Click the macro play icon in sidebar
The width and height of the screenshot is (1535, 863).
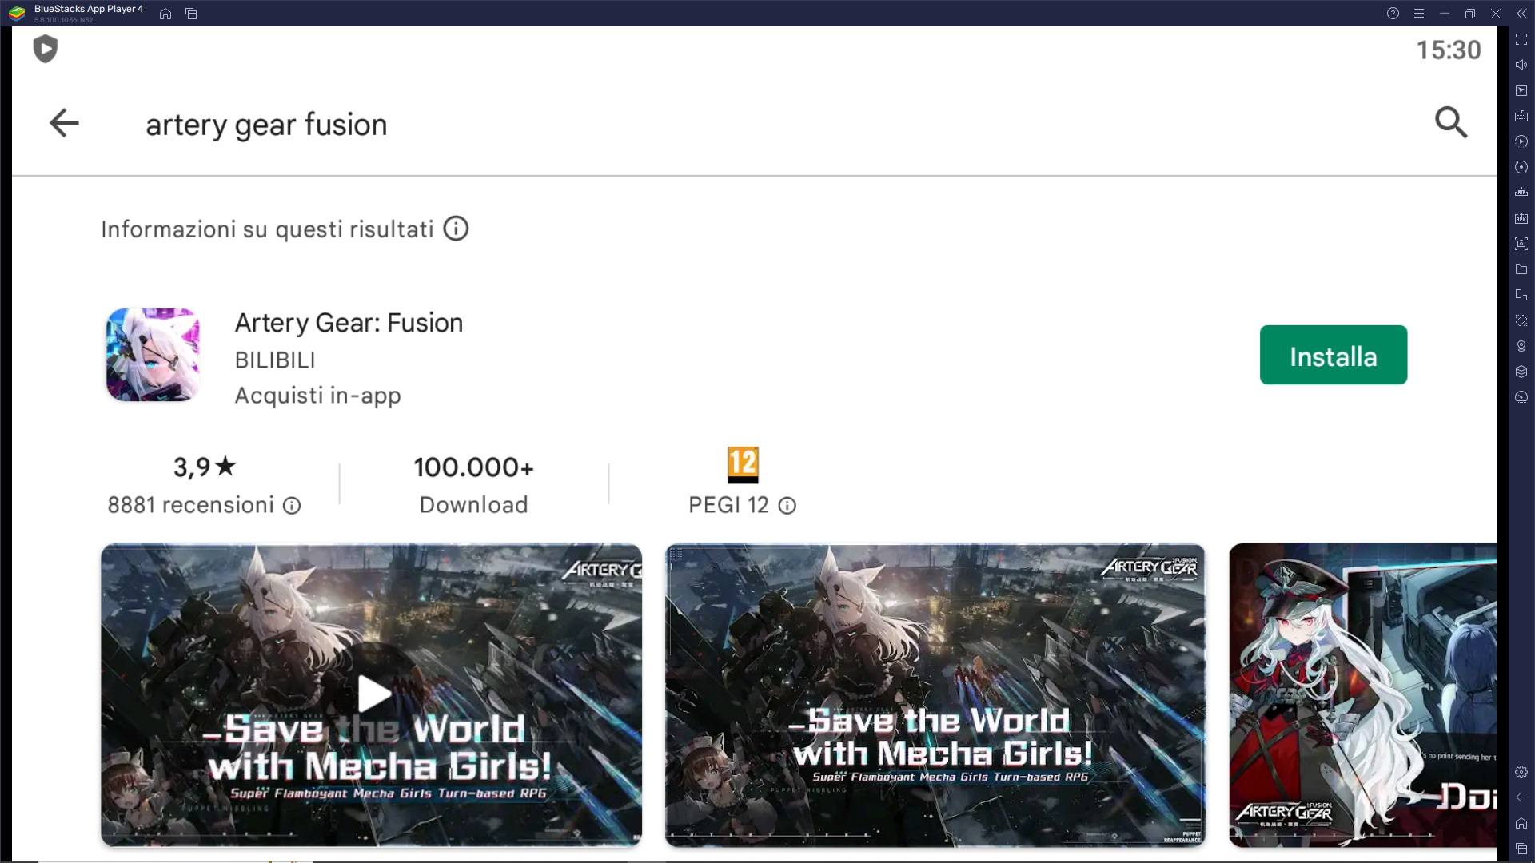tap(1521, 141)
